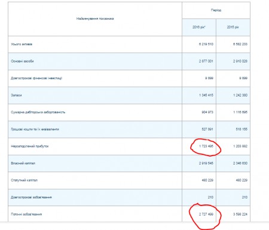Screen dimensions: 269x230
Task: Select 2016 value of 'Поточні зобов'язання'
Action: pos(206,215)
